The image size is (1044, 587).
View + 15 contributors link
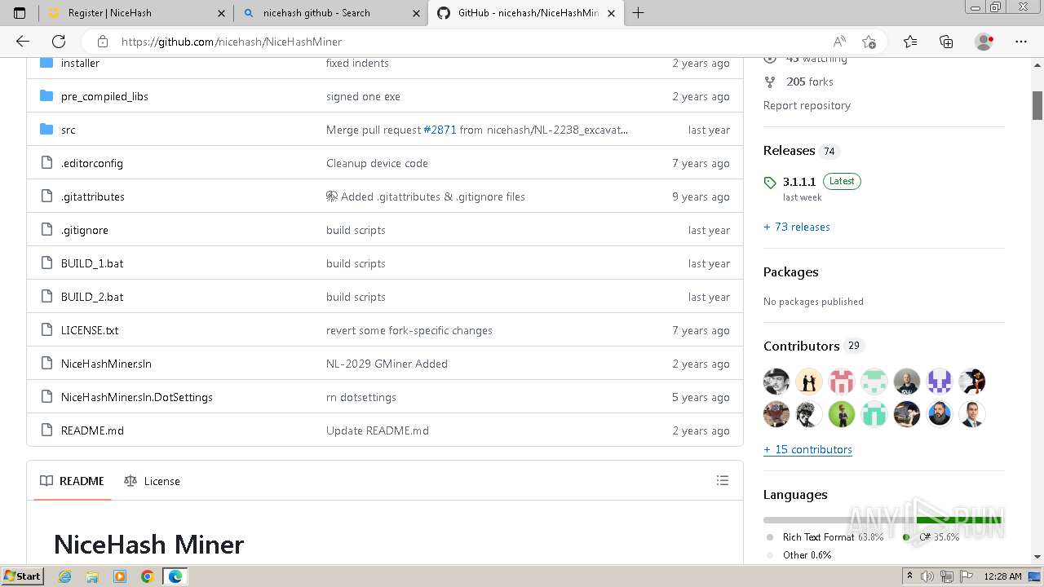pos(807,449)
